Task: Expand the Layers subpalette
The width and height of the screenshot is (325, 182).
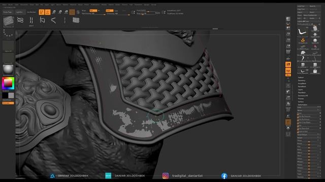Action: (x=300, y=89)
